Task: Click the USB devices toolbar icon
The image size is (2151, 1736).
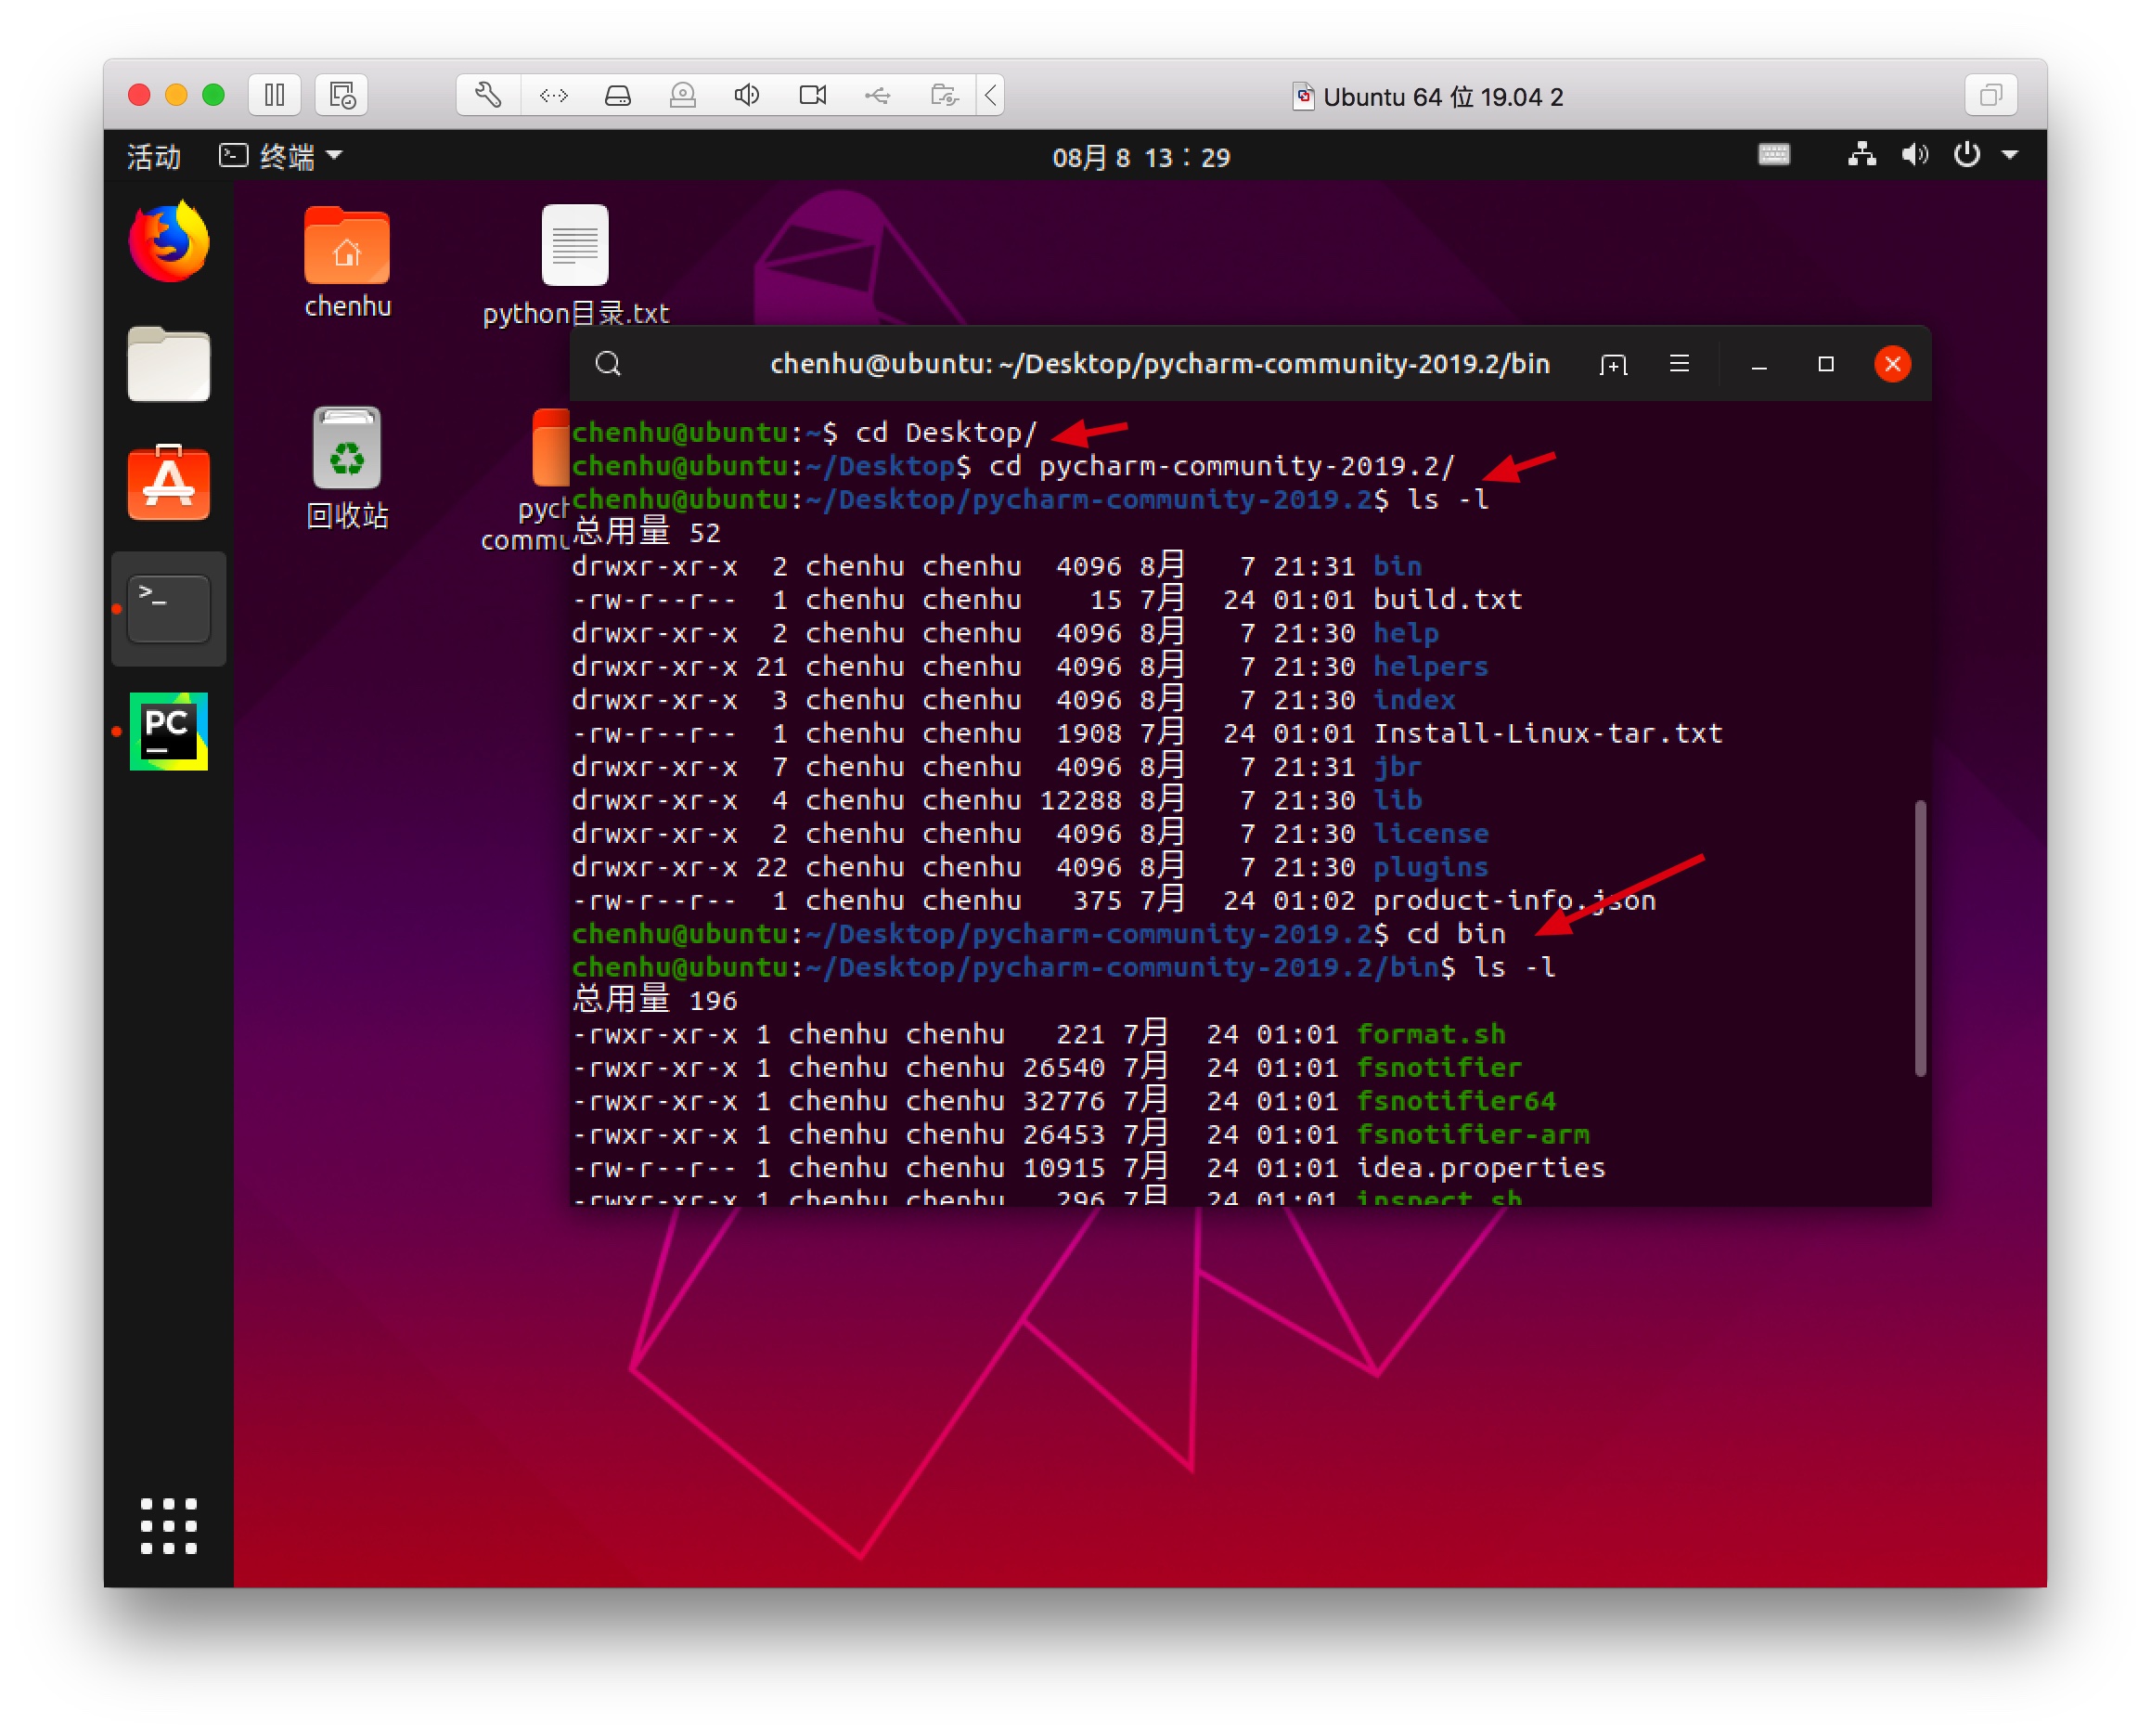Action: point(879,96)
